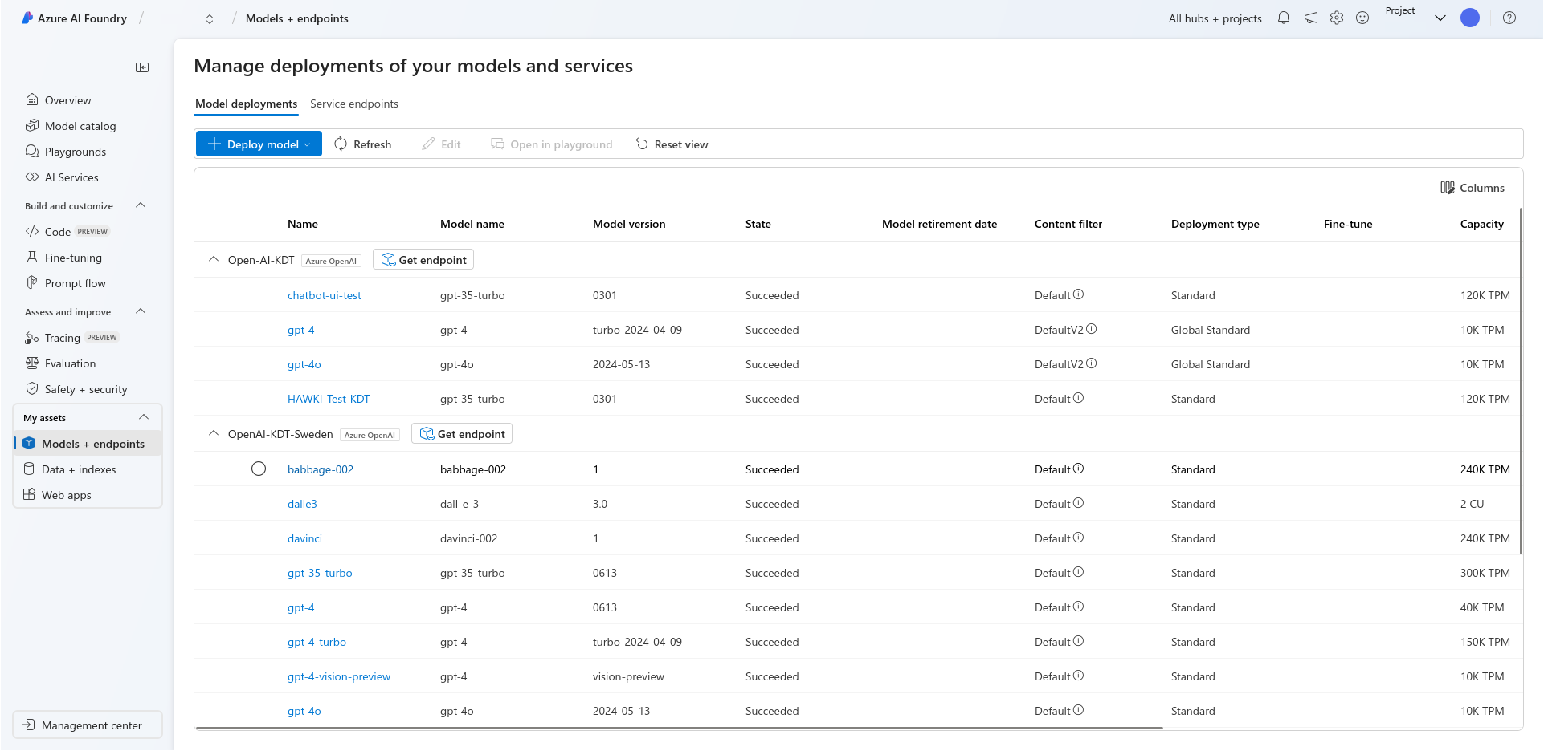
Task: Click info icon beside dalle3 Default filter
Action: coord(1079,503)
